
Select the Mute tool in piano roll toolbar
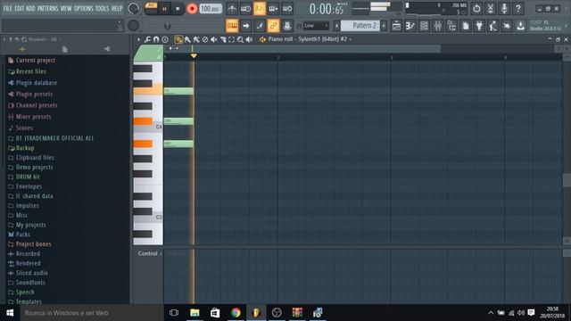[214, 39]
